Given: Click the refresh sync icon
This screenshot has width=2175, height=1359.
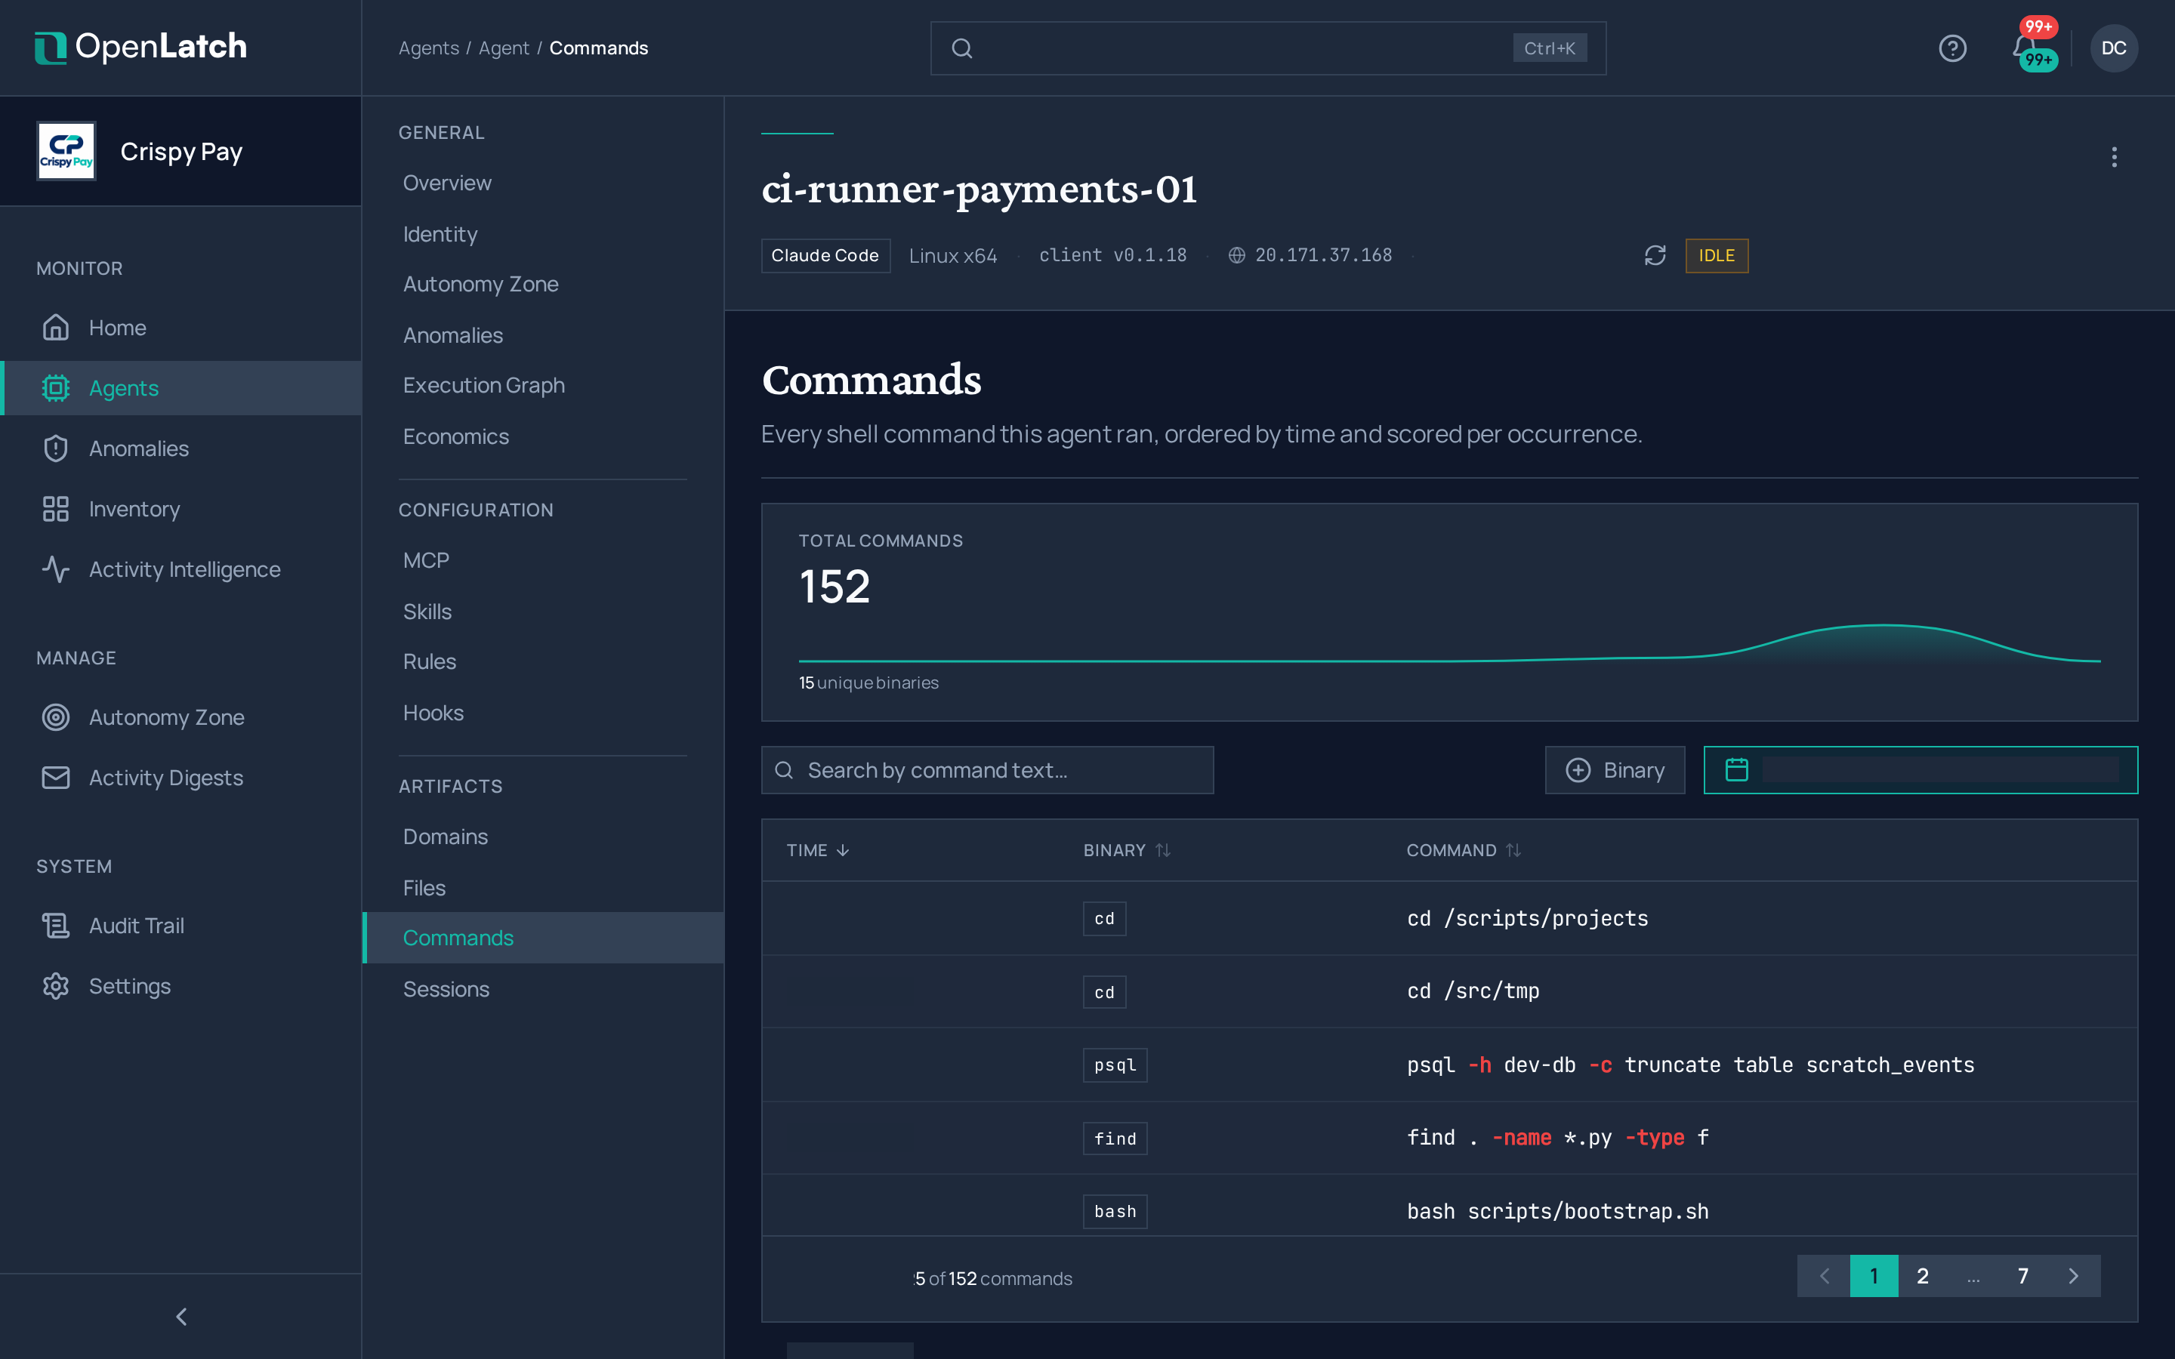Looking at the screenshot, I should (1655, 255).
